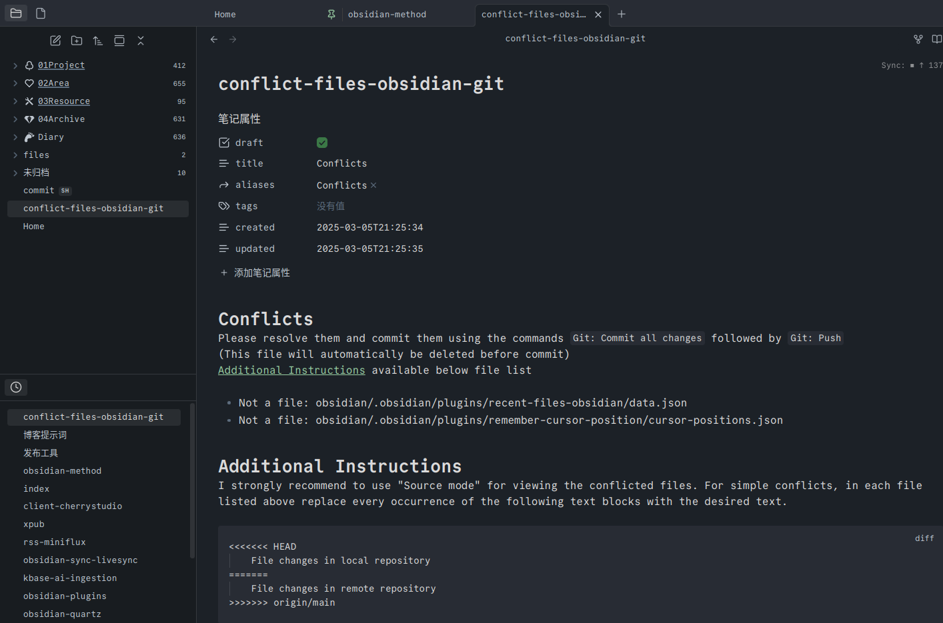
Task: Switch to the obsidian-method tab
Action: (x=387, y=14)
